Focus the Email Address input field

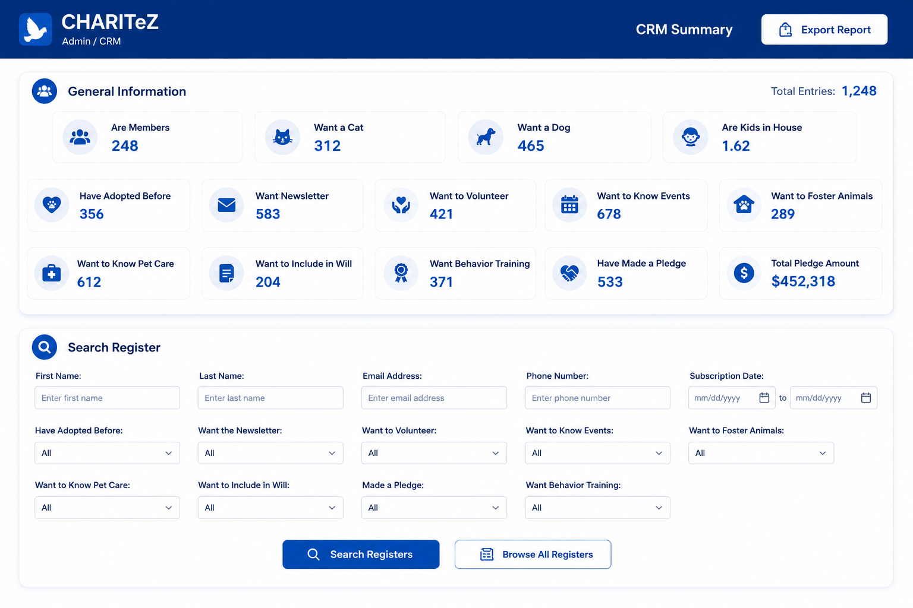pos(434,398)
